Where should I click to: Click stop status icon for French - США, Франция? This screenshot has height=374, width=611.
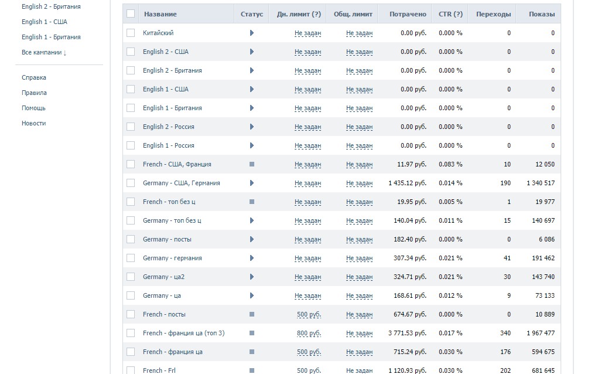252,164
